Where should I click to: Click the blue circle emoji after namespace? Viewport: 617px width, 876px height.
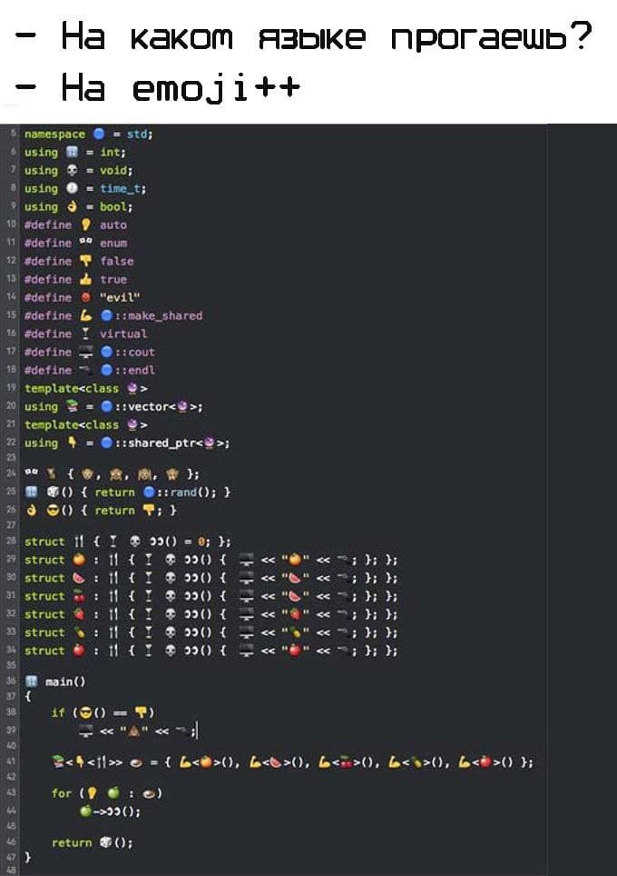98,134
